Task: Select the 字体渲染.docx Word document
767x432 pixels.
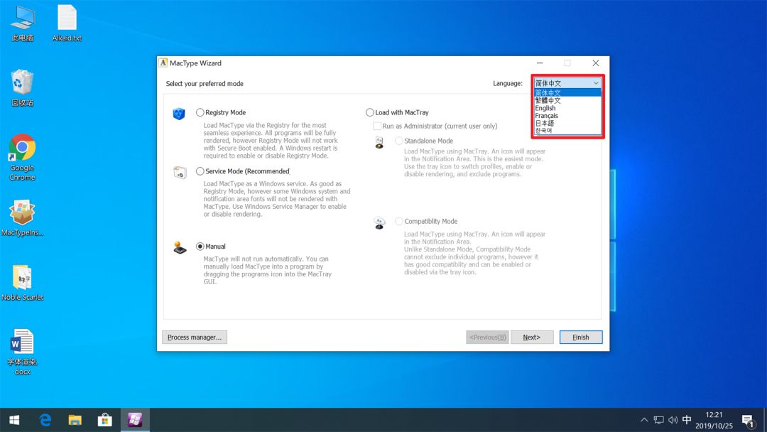Action: tap(22, 352)
